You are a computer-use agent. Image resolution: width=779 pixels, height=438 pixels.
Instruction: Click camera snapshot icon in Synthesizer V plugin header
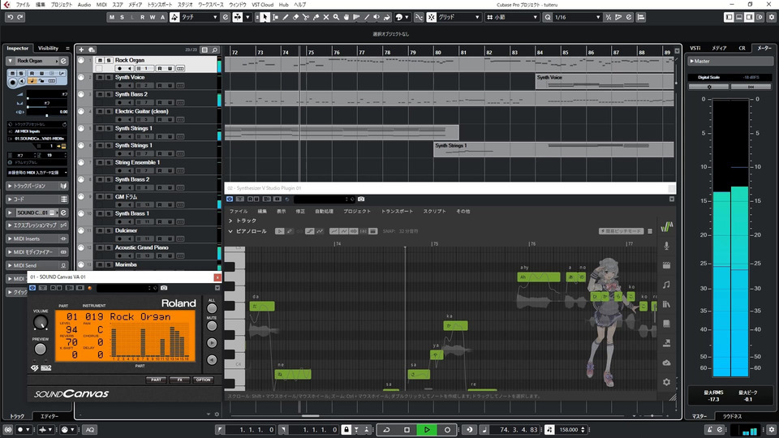361,200
